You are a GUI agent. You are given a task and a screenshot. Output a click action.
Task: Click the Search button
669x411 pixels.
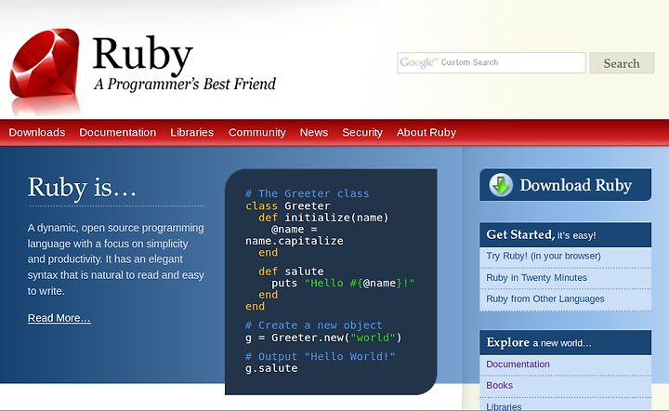[x=622, y=62]
